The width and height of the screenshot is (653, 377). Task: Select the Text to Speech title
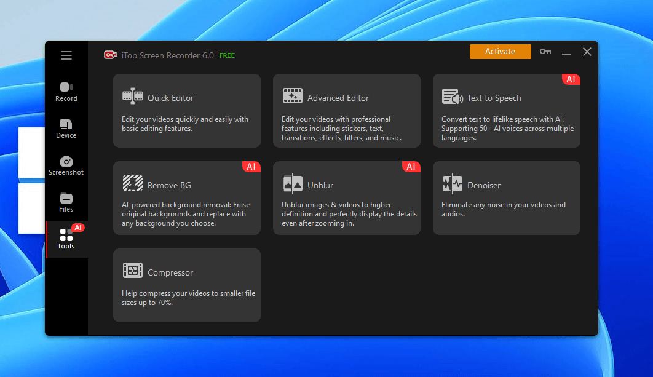[x=494, y=98]
